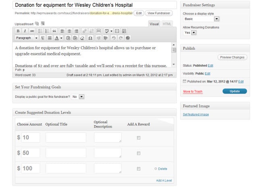This screenshot has height=187, width=262.
Task: Click the editor scrollbar up arrow
Action: click(x=174, y=45)
